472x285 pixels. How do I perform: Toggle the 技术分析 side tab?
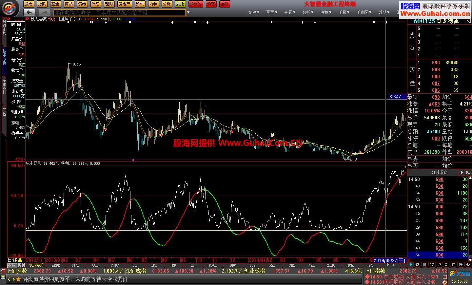pos(4,57)
